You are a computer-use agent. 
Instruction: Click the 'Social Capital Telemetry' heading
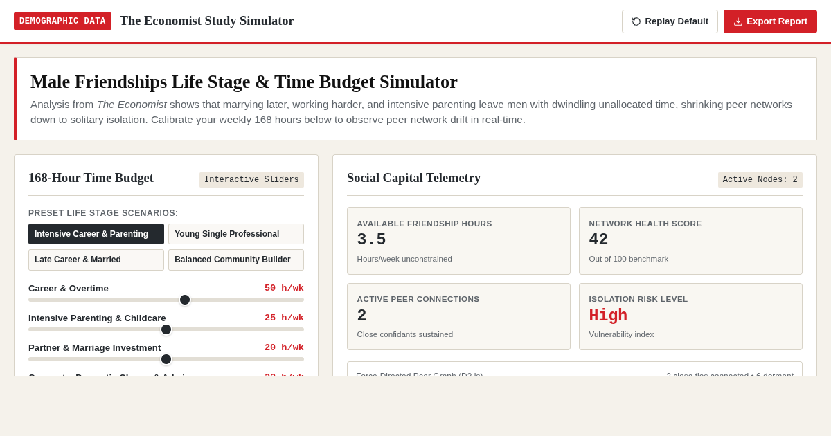coord(413,178)
